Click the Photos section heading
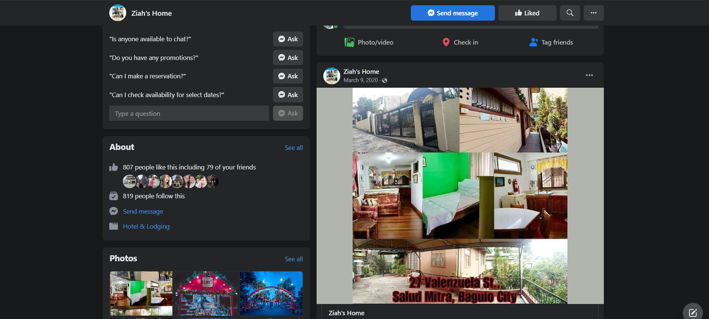This screenshot has height=319, width=709. click(123, 258)
